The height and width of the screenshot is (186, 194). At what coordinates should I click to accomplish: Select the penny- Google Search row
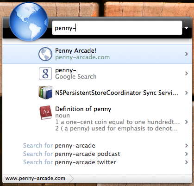(x=97, y=74)
